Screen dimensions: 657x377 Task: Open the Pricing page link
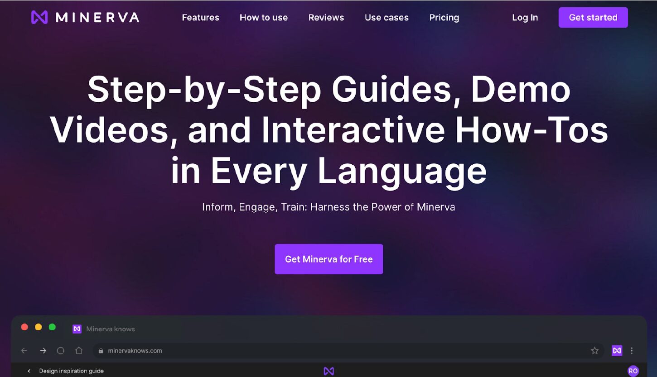point(444,18)
